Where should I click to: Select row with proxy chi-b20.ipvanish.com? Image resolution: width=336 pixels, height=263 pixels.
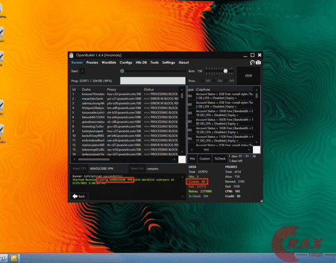click(x=125, y=113)
